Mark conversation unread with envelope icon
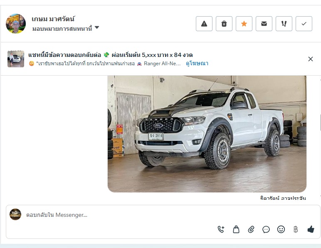Image resolution: width=321 pixels, height=248 pixels. coord(264,24)
